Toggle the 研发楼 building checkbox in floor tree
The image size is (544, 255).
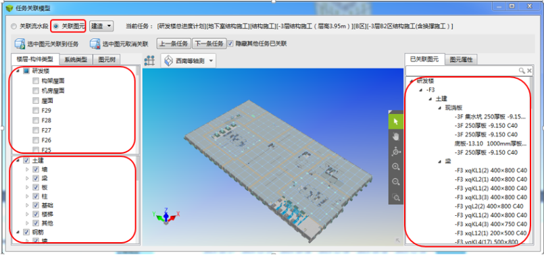[26, 71]
